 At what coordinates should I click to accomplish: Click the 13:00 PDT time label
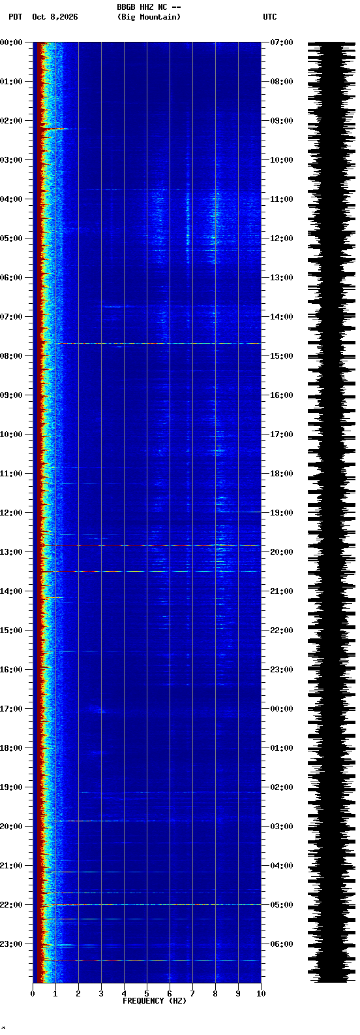point(11,552)
